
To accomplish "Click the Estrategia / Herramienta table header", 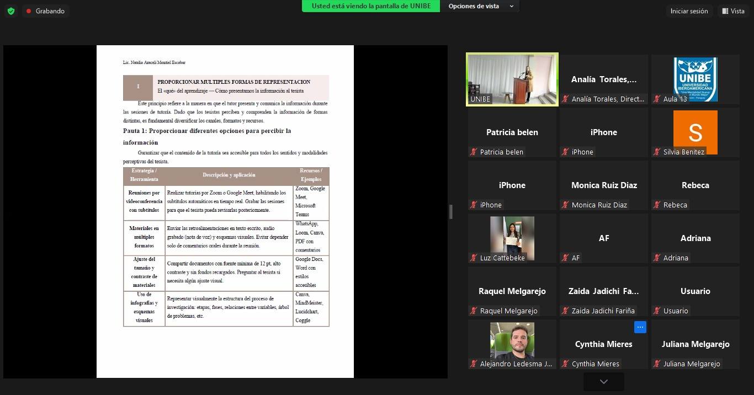I will coord(144,175).
